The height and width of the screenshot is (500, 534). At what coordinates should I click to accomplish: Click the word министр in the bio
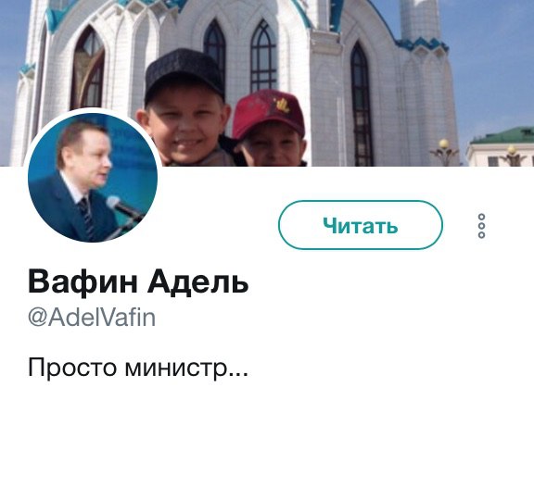coord(176,368)
